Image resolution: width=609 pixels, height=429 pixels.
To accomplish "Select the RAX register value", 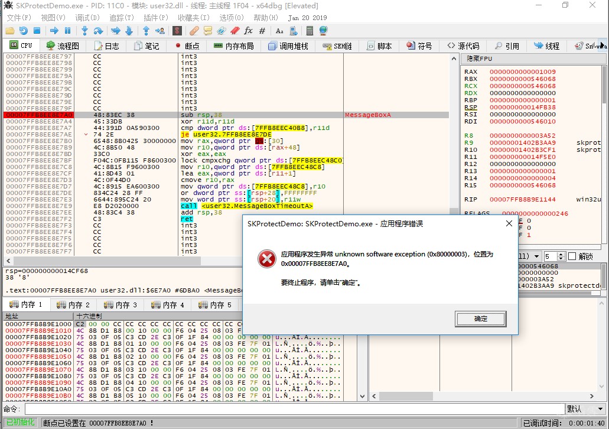I will coord(522,72).
